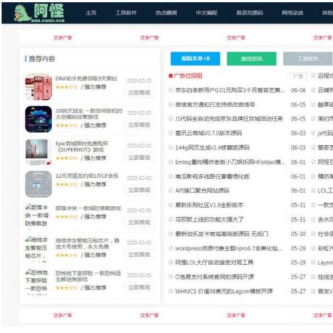The width and height of the screenshot is (333, 333).
Task: Open article O泡易支付系统官网的源码开源
Action: (x=214, y=277)
